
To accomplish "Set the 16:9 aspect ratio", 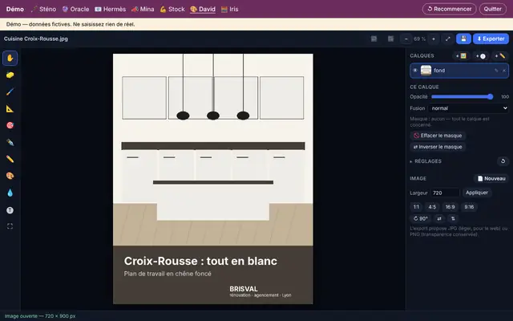I will (x=450, y=207).
